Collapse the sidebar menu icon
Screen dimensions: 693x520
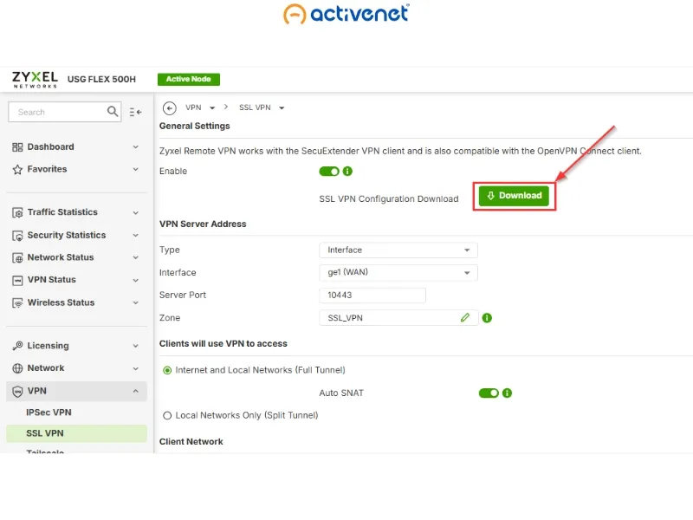(135, 112)
